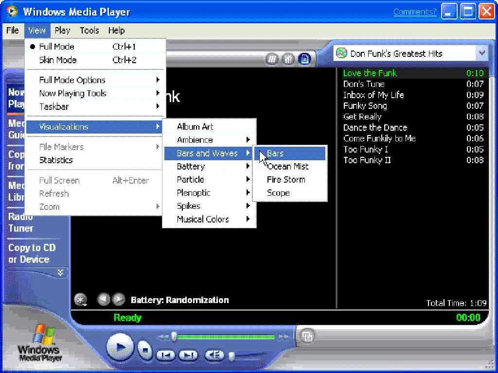Screen dimensions: 498x373
Task: Choose Skin Mode menu entry
Action: point(95,60)
